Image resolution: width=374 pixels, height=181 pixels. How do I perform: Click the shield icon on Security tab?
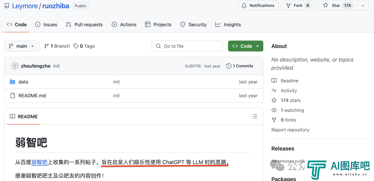(183, 25)
